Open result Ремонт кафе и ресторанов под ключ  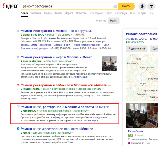[58, 129]
